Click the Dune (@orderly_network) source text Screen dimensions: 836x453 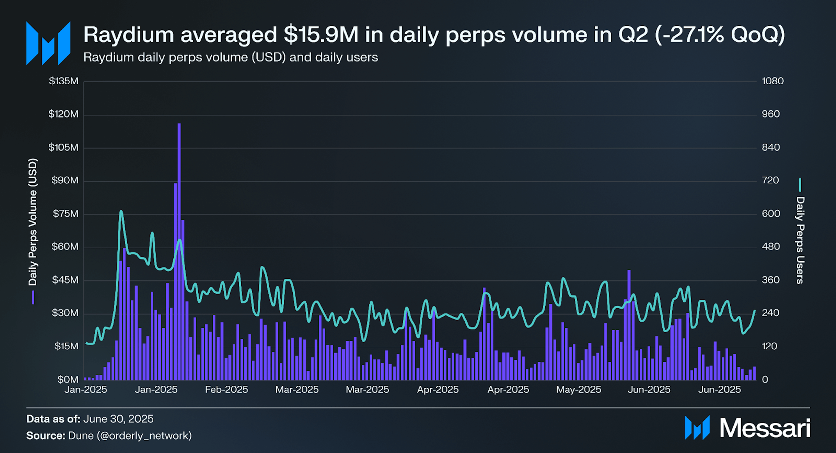(130, 435)
